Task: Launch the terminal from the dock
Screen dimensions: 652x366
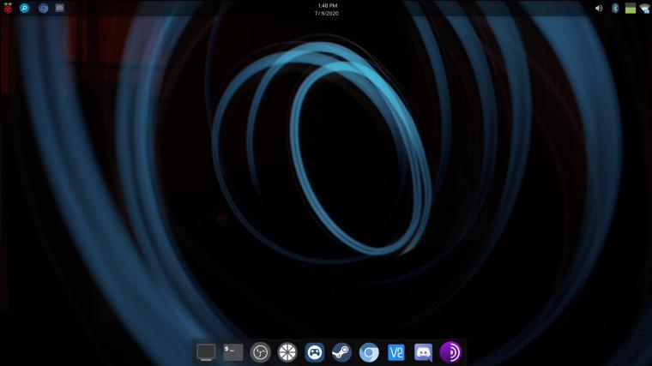Action: point(233,352)
